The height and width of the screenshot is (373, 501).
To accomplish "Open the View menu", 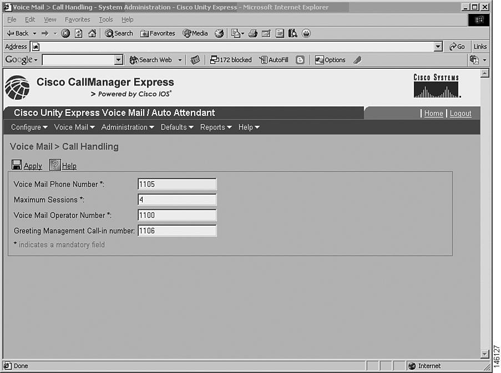I will pos(50,19).
